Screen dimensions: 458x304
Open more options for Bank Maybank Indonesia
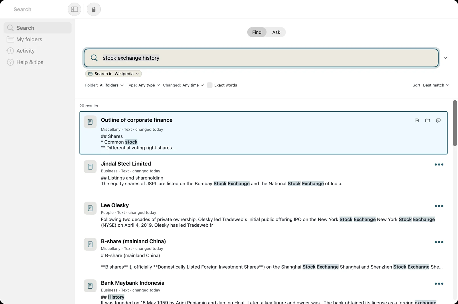point(439,284)
